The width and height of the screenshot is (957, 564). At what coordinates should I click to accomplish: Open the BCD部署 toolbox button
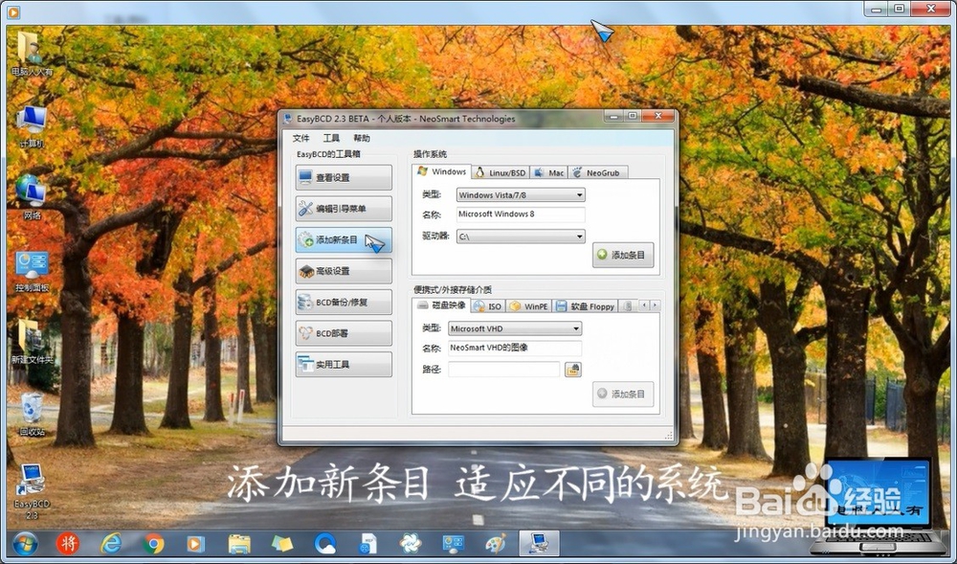(344, 333)
